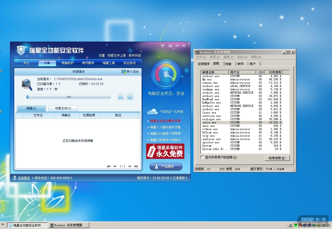Click the security status gauge dial
332x229 pixels.
166,74
